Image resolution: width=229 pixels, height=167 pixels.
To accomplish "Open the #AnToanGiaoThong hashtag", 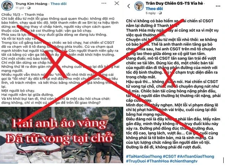I will click(196, 156).
